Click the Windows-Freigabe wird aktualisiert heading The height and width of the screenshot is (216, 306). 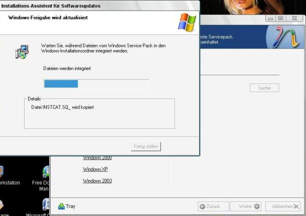(48, 17)
